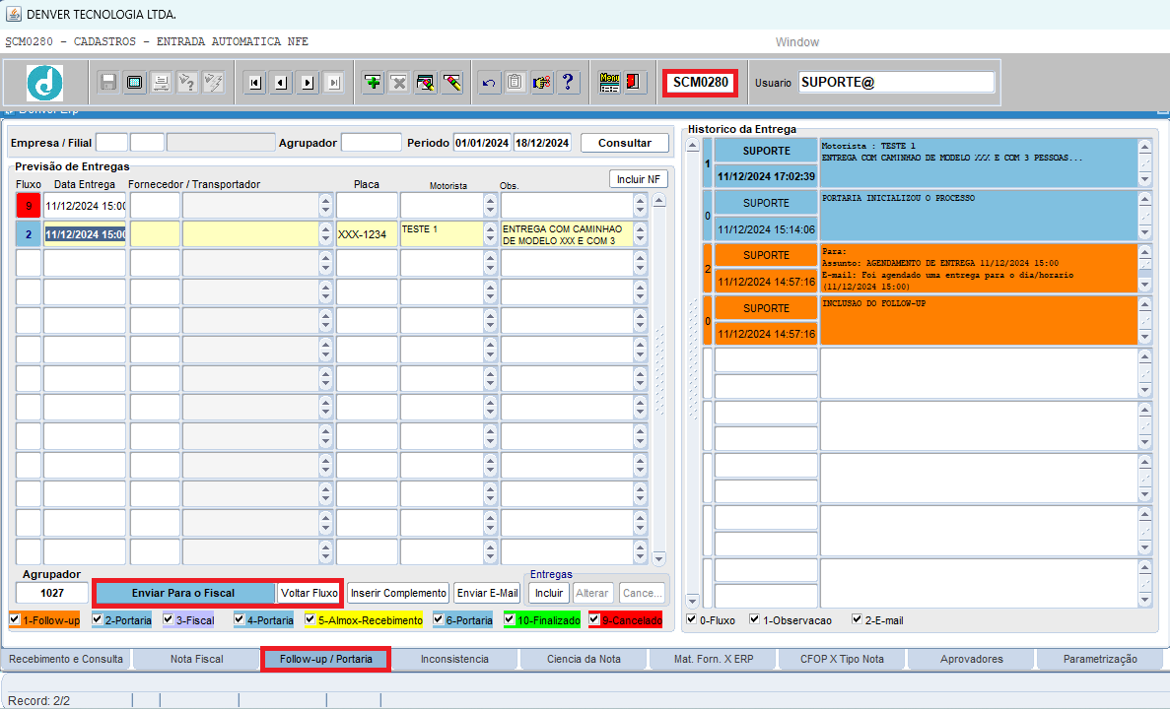Go to the last record icon
1170x709 pixels.
334,82
